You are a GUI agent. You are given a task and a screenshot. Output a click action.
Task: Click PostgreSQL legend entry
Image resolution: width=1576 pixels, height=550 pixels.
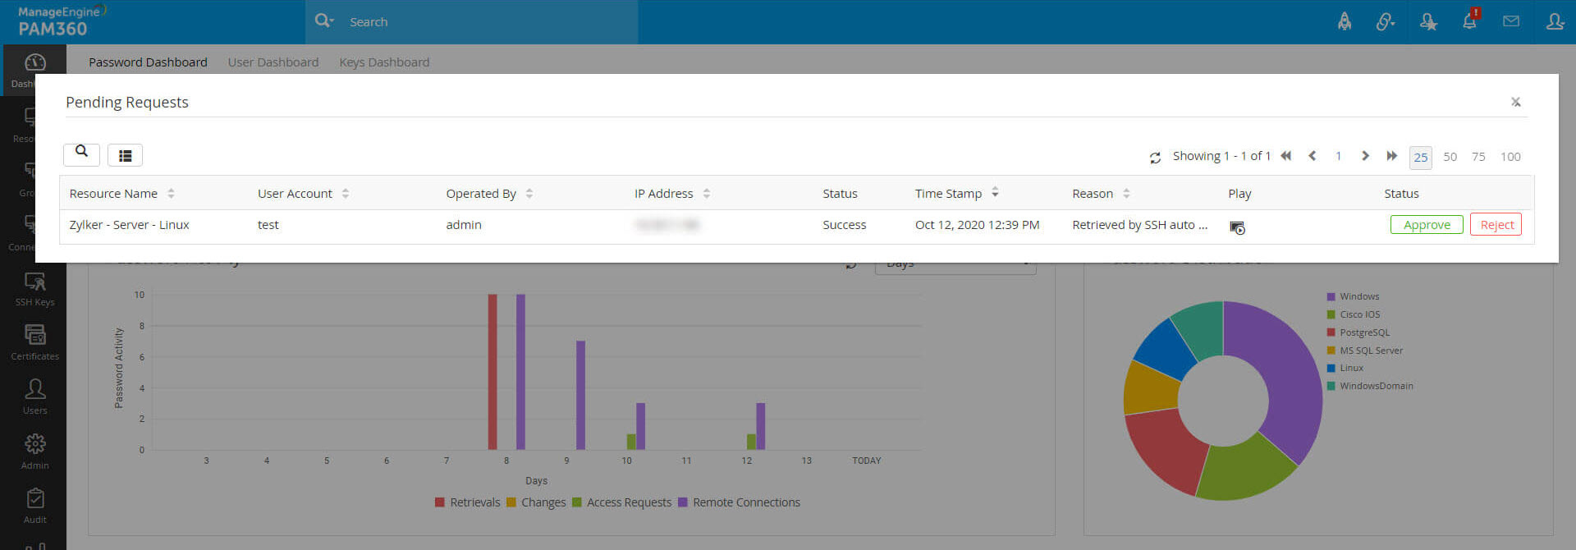click(1358, 332)
